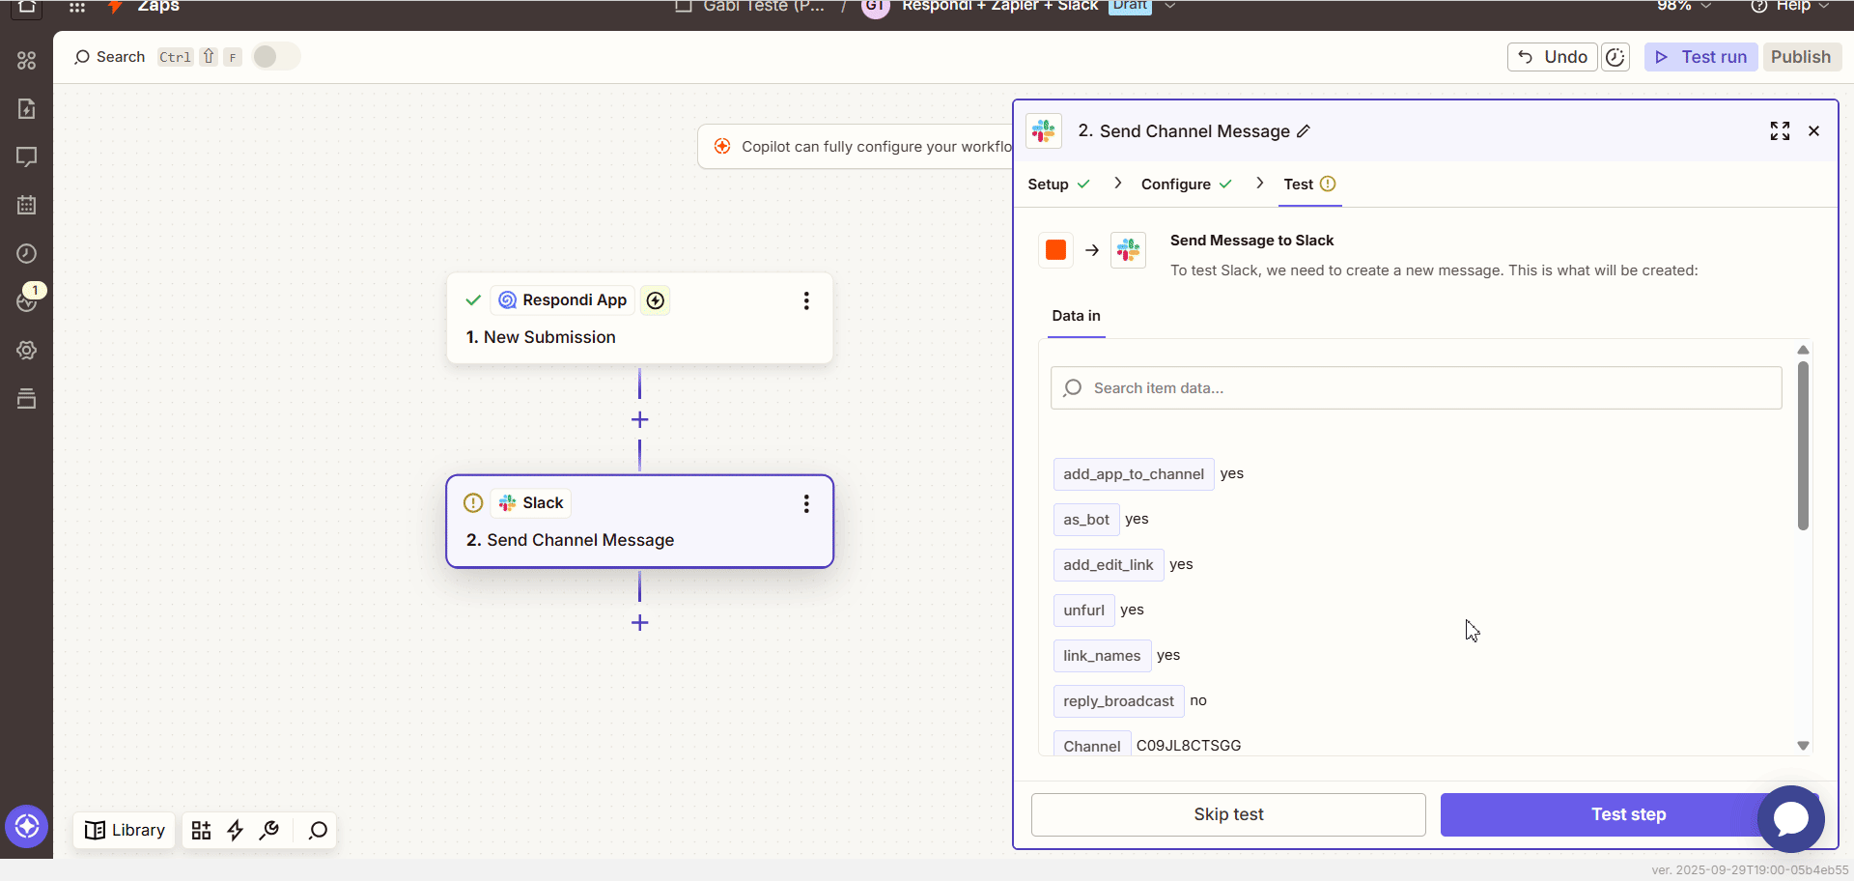Click the unfurl field label
Screen dimensions: 1854x881
(1083, 611)
